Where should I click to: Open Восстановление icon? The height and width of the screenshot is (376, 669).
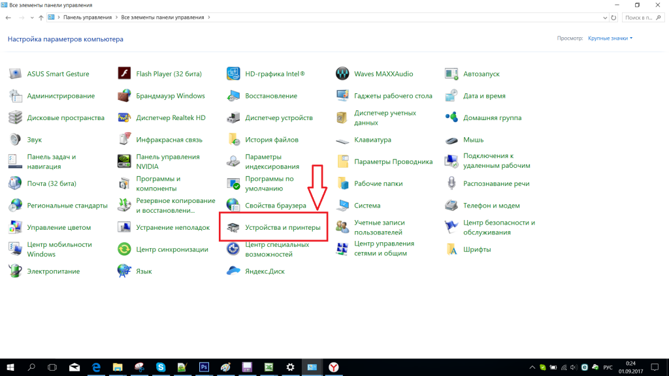(233, 96)
